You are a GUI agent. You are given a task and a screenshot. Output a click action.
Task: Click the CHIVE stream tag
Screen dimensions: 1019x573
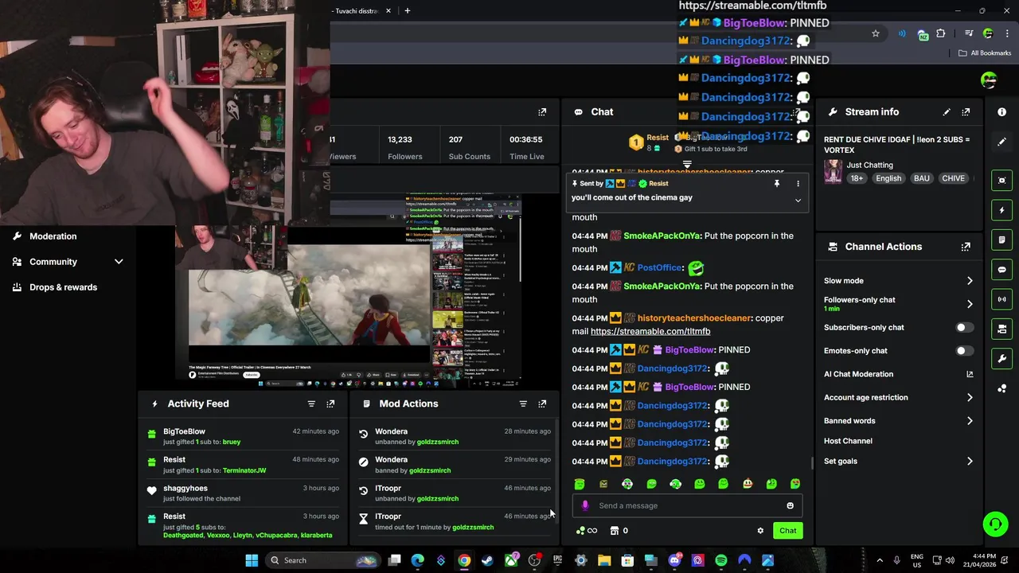click(953, 178)
